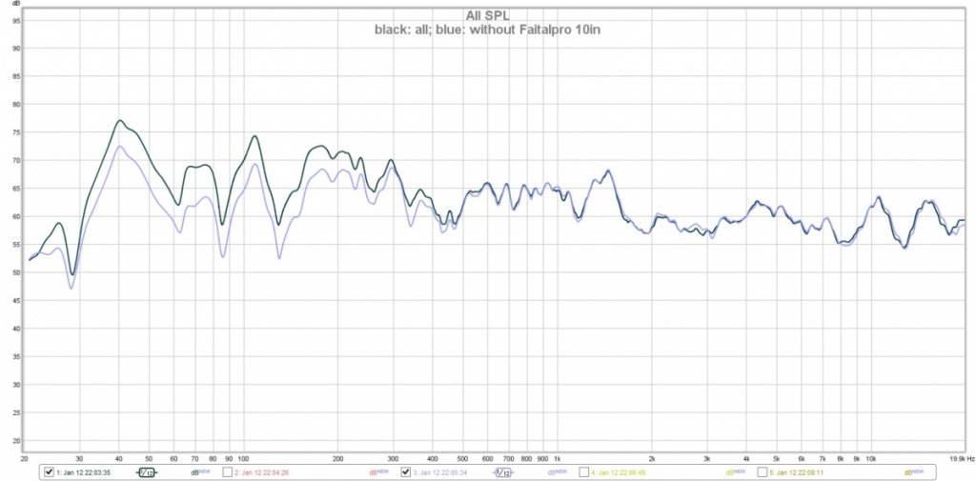The height and width of the screenshot is (481, 976).
Task: Click the dB label for measurement 4
Action: pos(734,472)
